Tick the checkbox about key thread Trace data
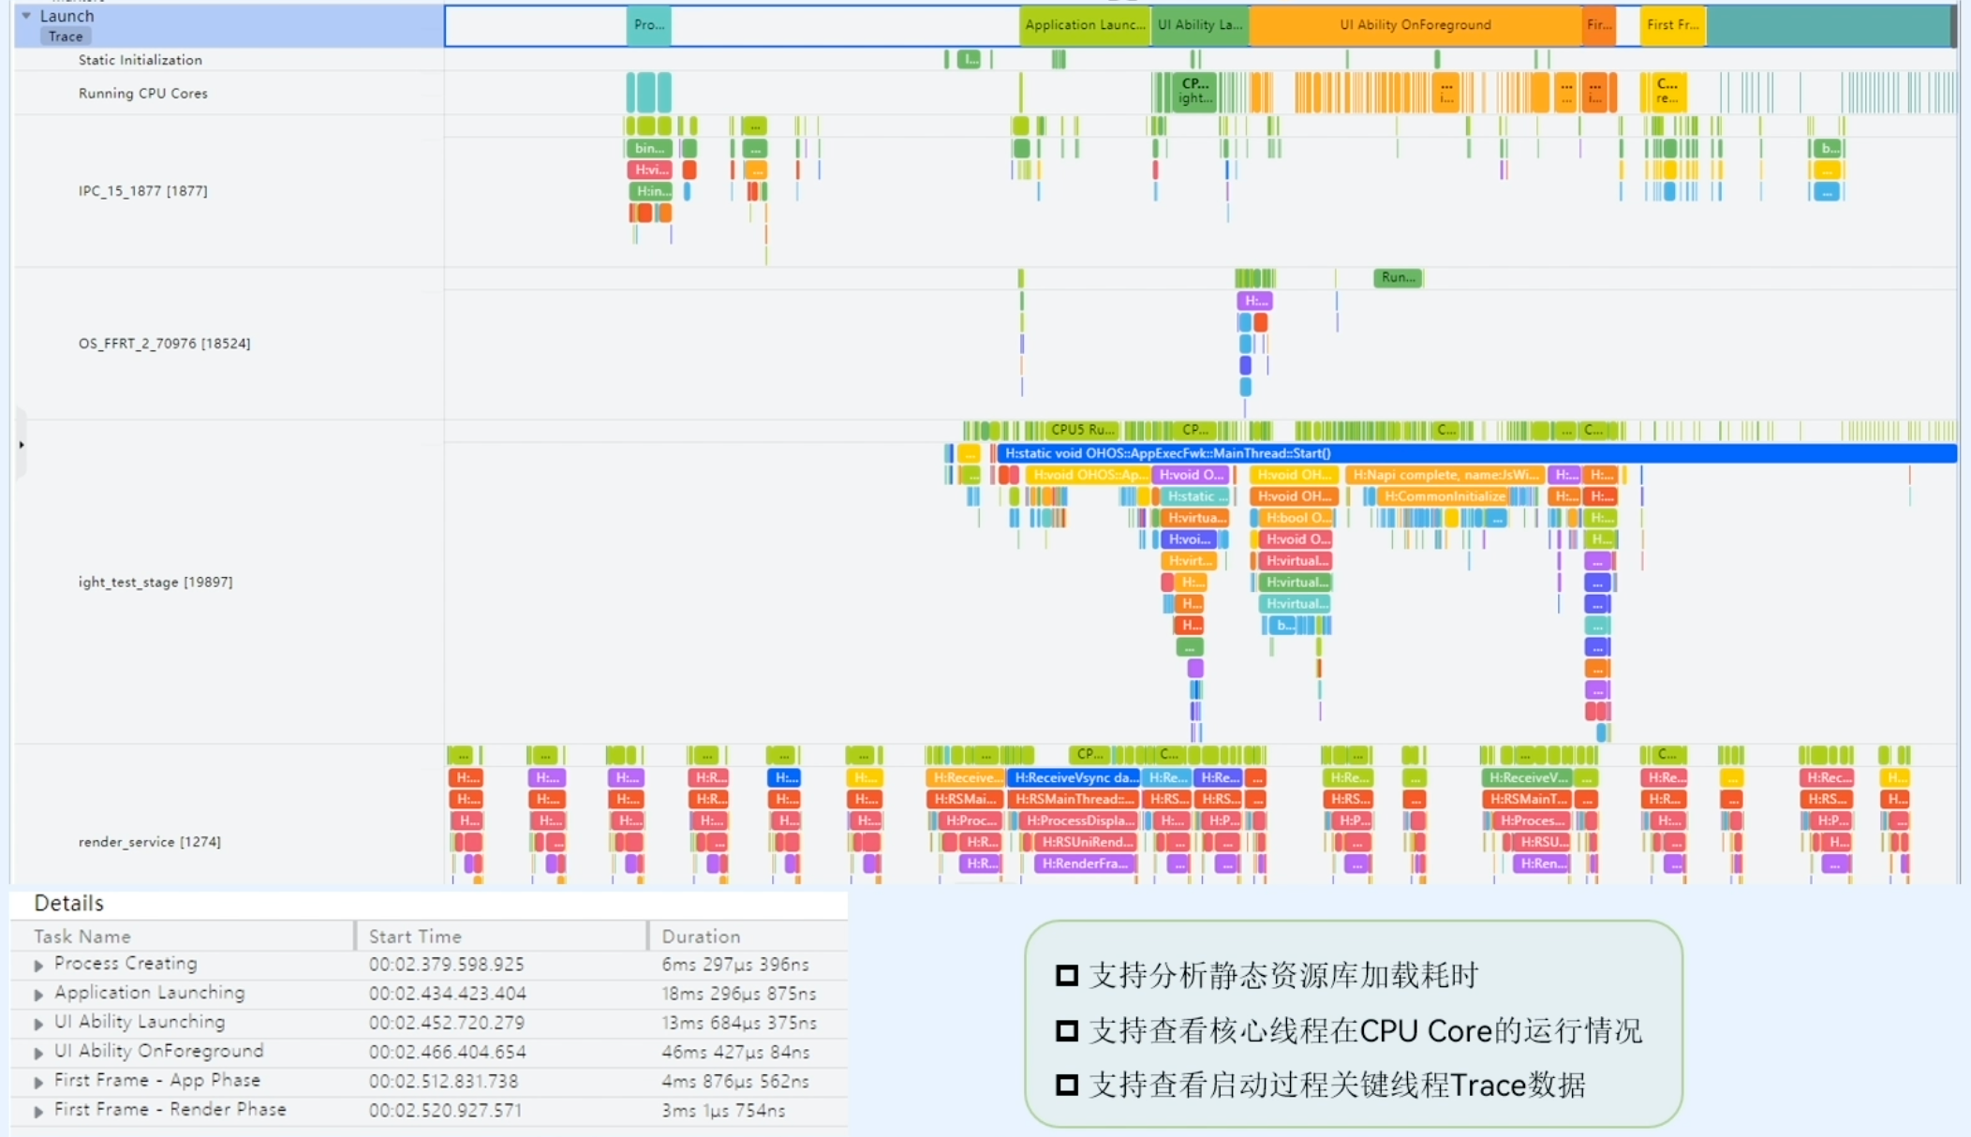The width and height of the screenshot is (1971, 1137). pyautogui.click(x=1066, y=1085)
